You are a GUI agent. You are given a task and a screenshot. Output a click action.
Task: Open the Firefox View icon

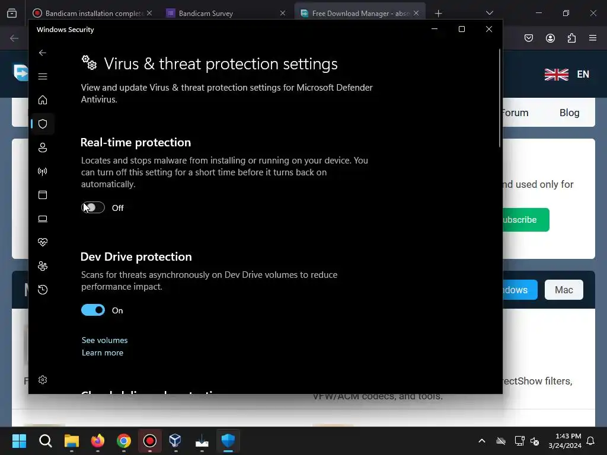click(x=12, y=14)
